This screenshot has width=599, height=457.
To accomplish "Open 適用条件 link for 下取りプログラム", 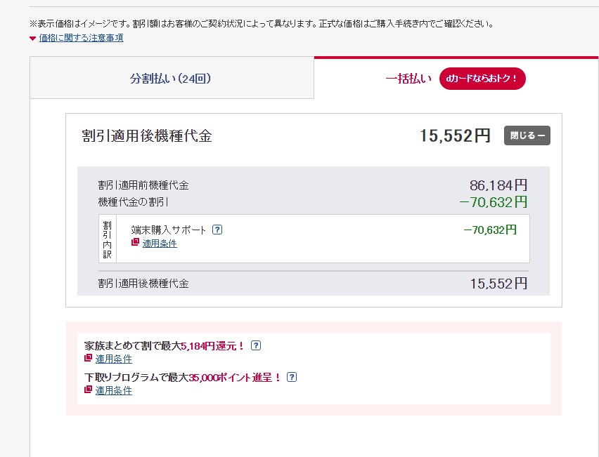I will coord(113,390).
